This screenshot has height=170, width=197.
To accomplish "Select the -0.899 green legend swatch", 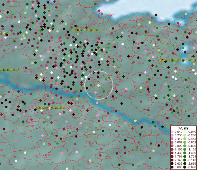I will (185, 146).
